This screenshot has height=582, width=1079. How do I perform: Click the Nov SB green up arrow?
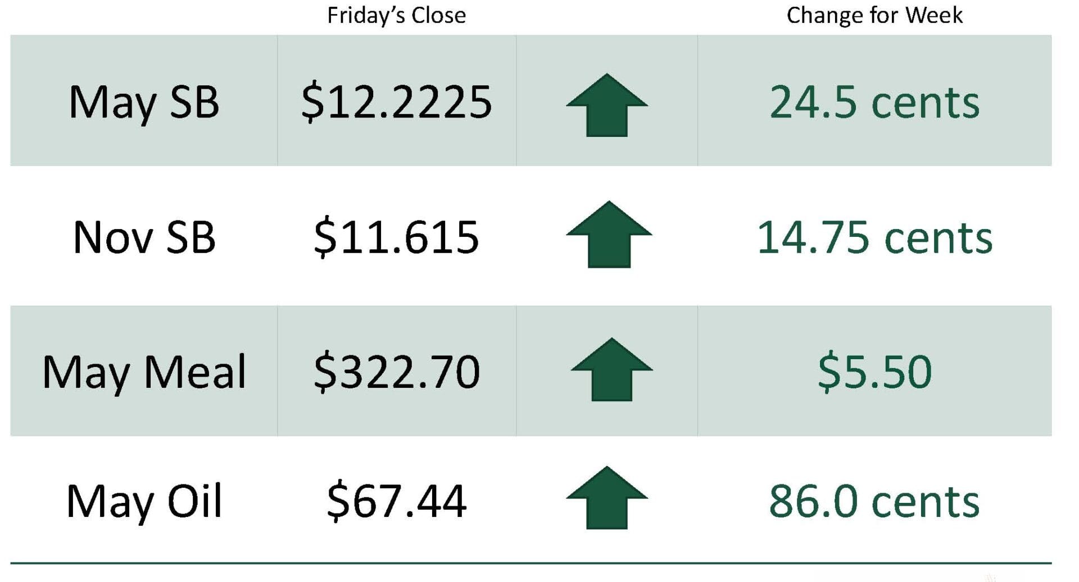(609, 234)
